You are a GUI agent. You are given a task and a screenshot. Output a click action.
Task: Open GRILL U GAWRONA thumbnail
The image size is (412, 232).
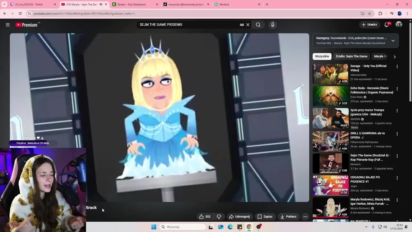tap(330, 141)
